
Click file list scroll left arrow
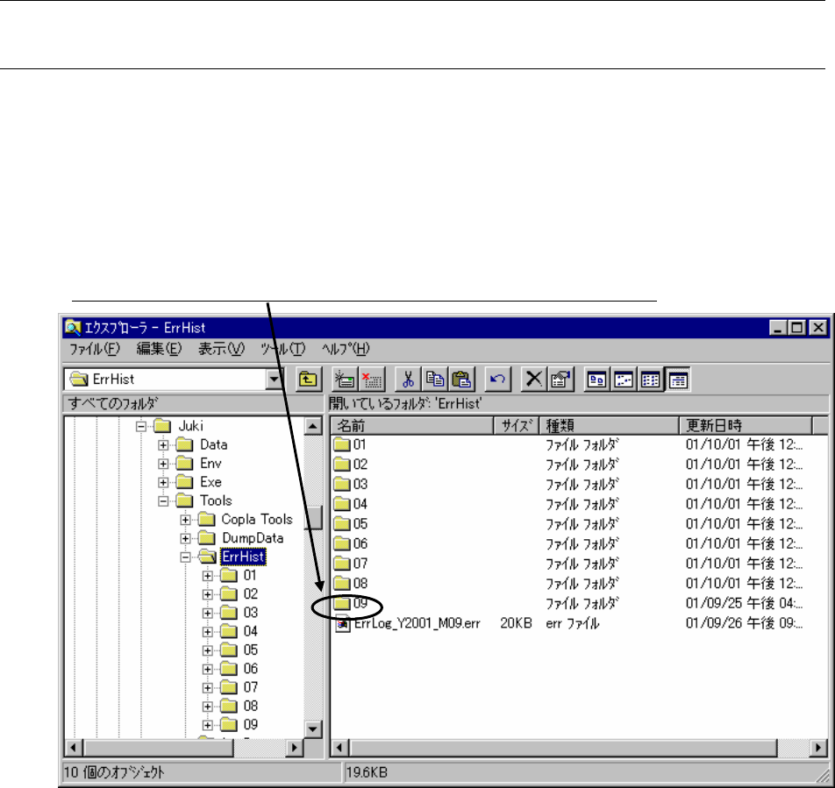pyautogui.click(x=339, y=748)
